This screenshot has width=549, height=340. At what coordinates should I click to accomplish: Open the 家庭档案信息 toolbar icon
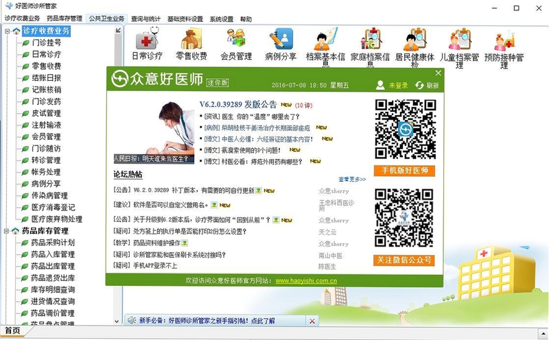pyautogui.click(x=370, y=39)
